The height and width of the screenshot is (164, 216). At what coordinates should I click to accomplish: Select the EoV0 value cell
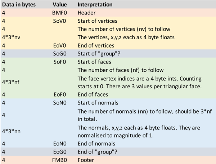tap(59, 45)
